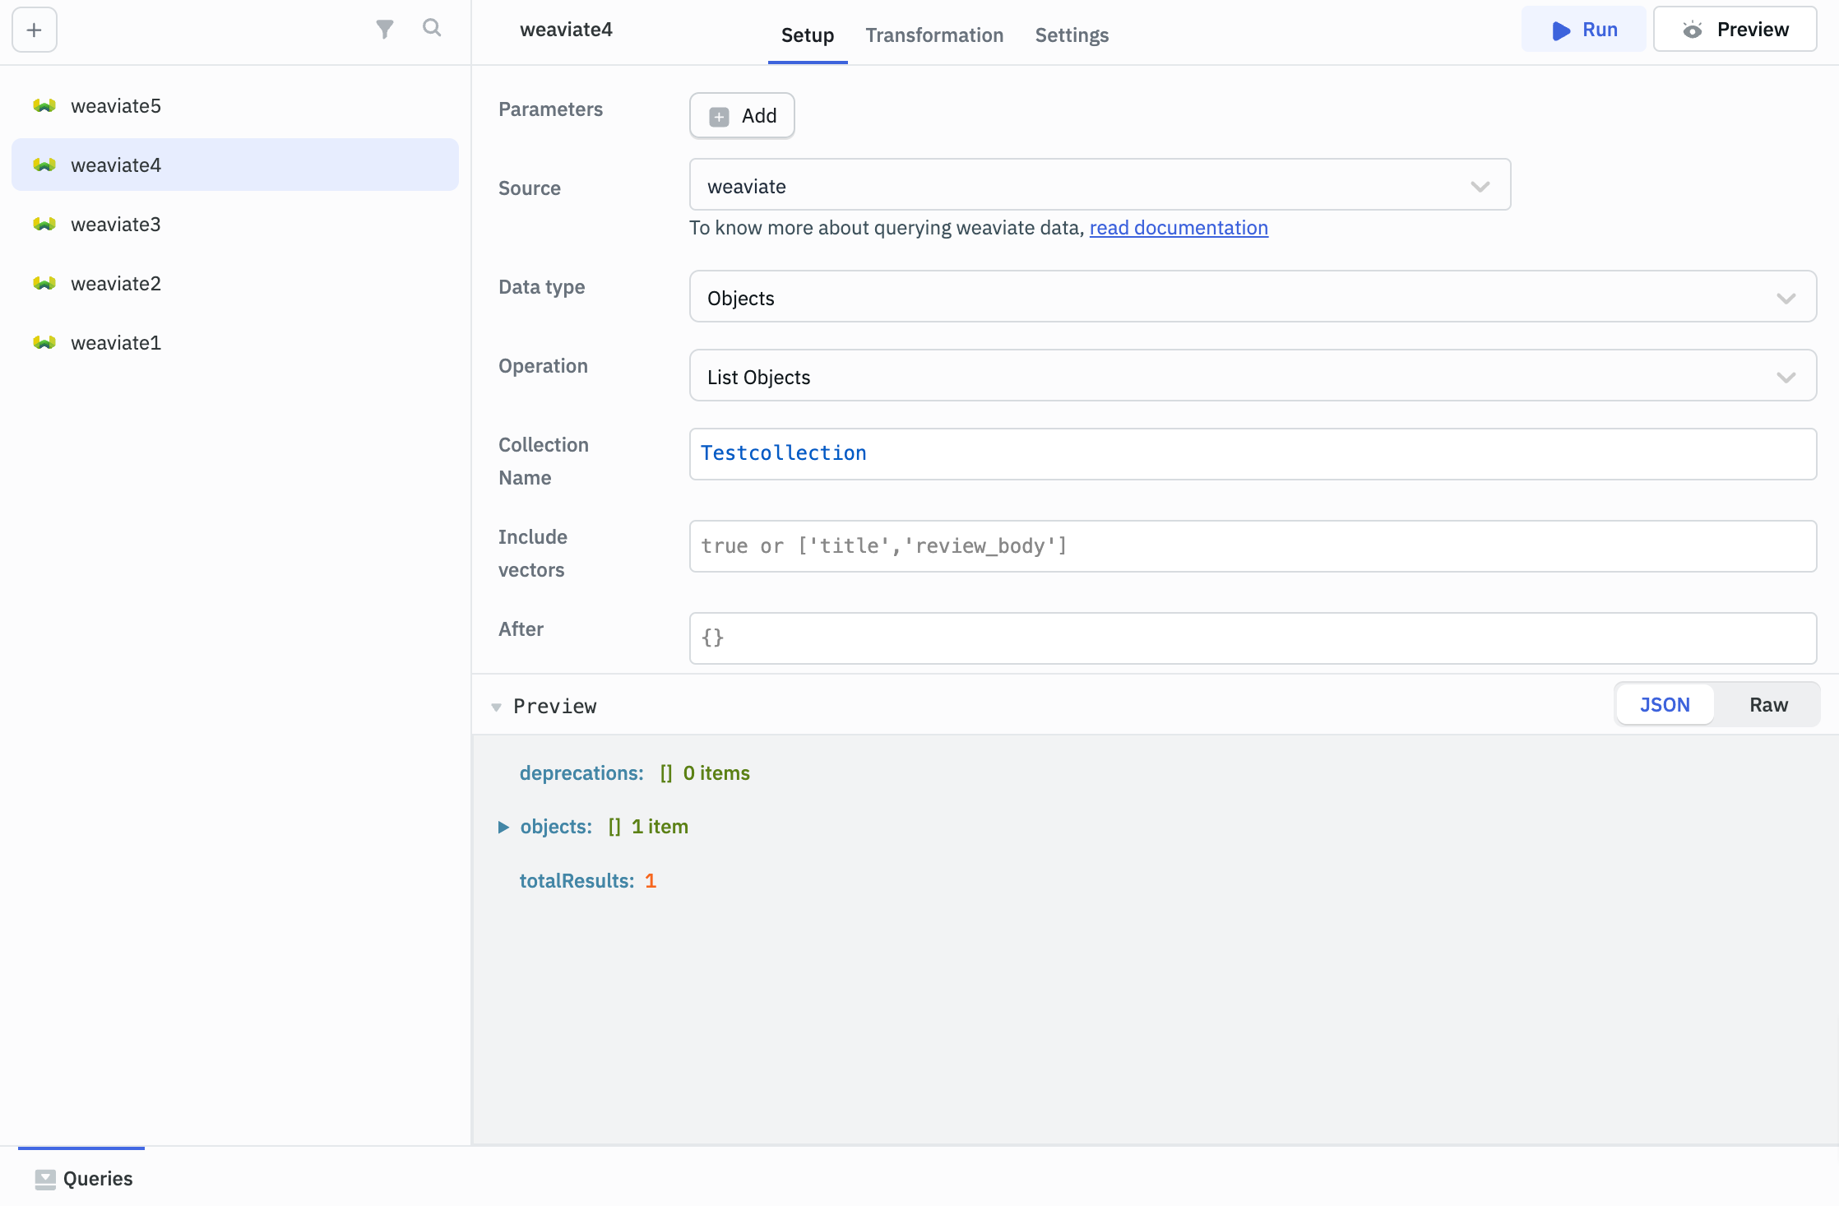Open the read documentation link

(x=1179, y=228)
